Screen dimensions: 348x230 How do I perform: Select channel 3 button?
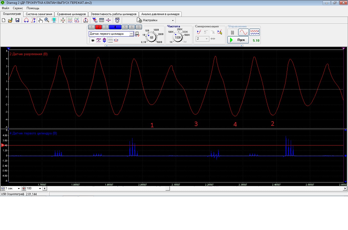[x=105, y=27]
